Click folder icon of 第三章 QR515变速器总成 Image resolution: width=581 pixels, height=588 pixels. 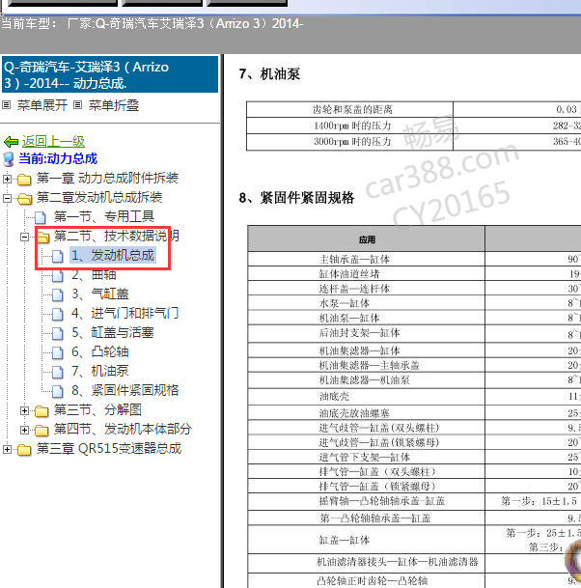point(24,450)
